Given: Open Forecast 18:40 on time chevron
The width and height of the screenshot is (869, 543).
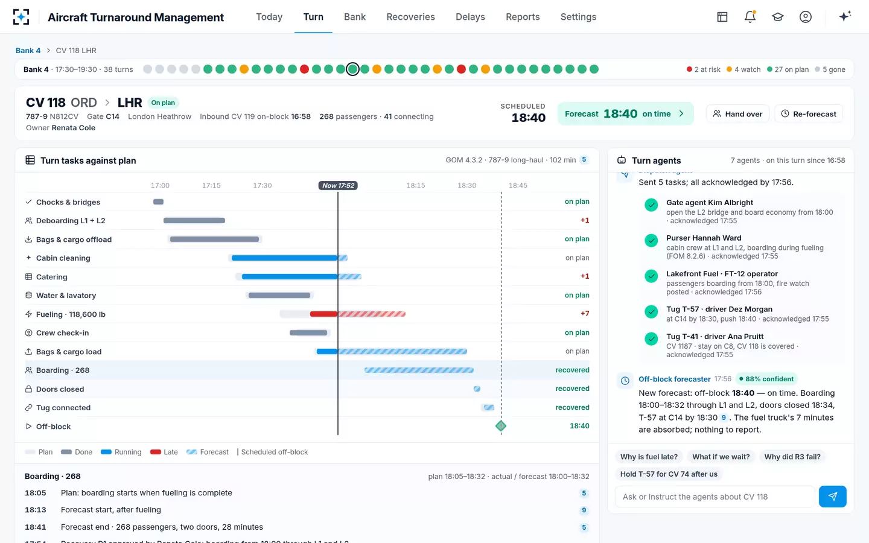Looking at the screenshot, I should point(682,113).
